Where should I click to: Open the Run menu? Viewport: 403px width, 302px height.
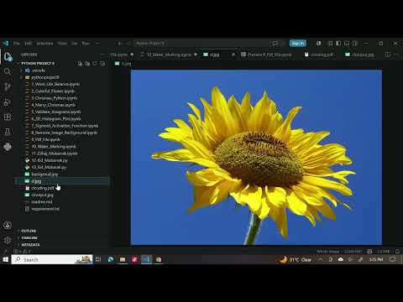tap(86, 44)
